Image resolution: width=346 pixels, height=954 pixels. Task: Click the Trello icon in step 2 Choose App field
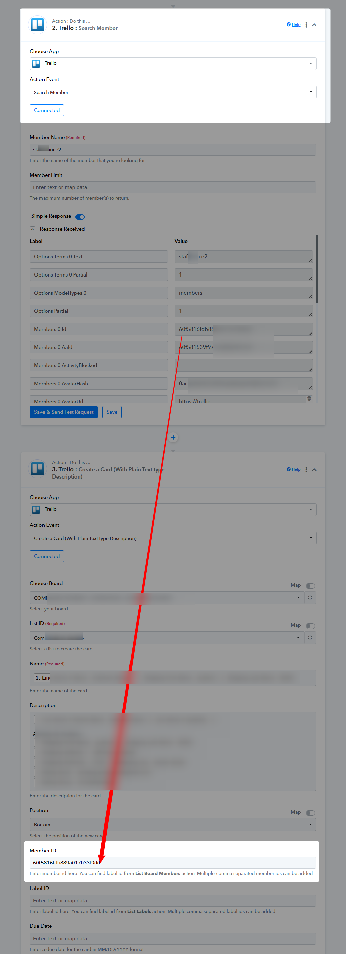[36, 64]
